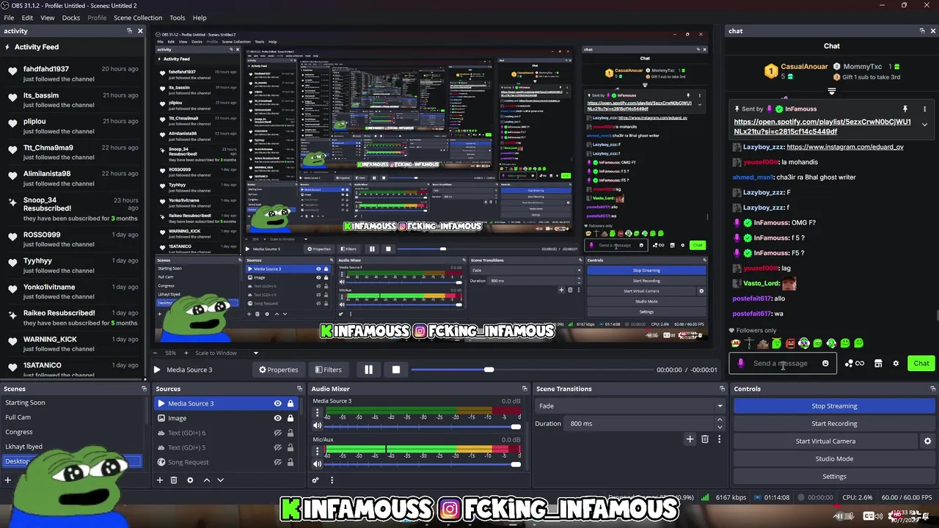Add a new scene with plus icon
Viewport: 939px width, 528px height.
(x=8, y=480)
